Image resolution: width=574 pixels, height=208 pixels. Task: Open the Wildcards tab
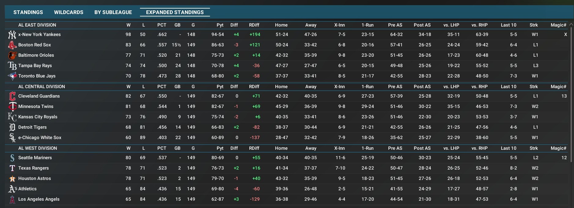pos(68,12)
